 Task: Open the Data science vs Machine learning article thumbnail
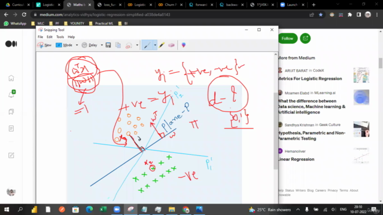[x=361, y=97]
